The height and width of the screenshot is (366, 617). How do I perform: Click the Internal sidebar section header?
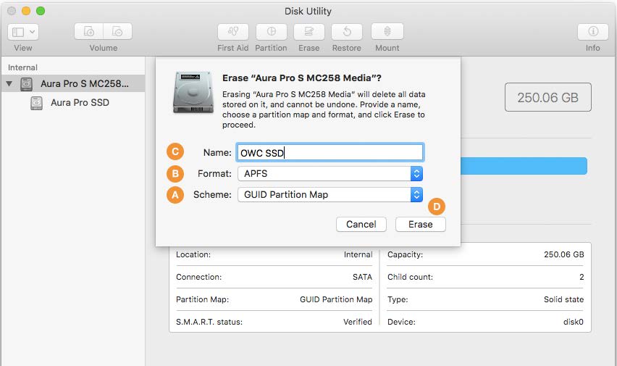23,67
